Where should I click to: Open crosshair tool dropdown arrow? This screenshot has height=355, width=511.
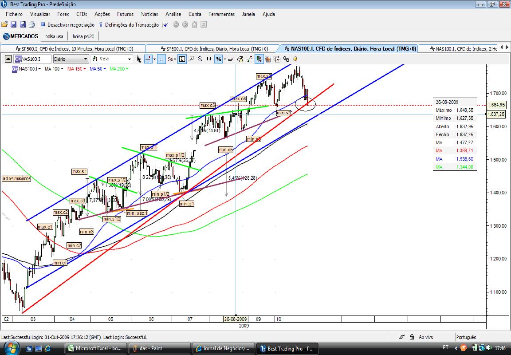tap(154, 59)
